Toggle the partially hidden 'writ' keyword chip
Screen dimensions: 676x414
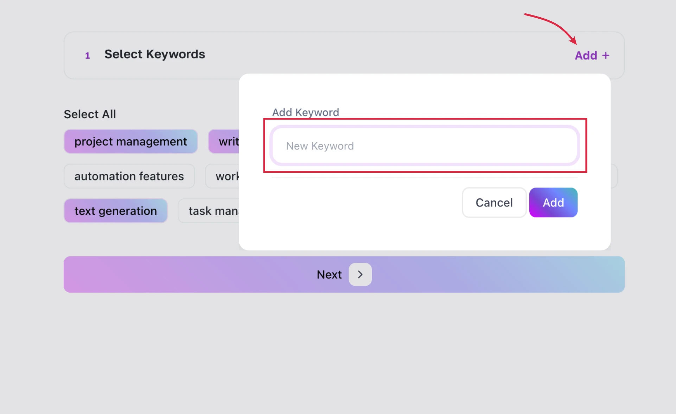(224, 141)
